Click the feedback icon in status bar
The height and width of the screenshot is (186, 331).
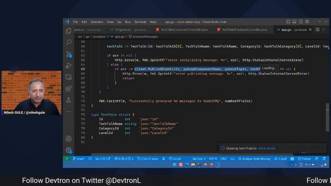(317, 159)
